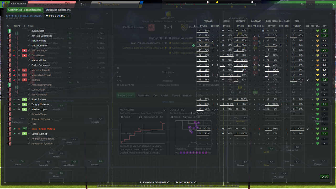This screenshot has width=336, height=189.
Task: Sort by the NOME column header
Action: pos(31,26)
